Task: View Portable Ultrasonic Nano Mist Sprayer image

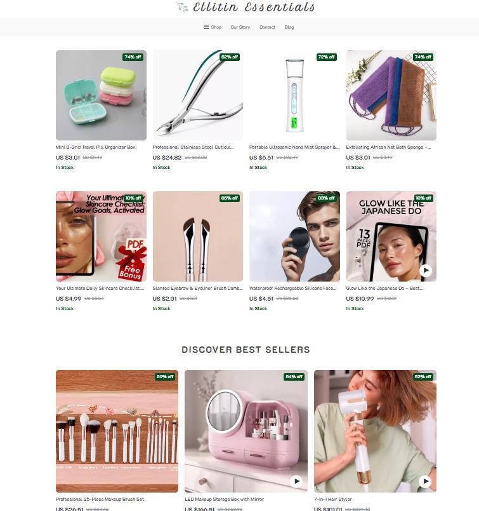Action: point(294,95)
